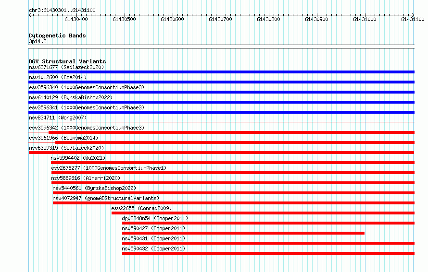Open the nsv5889616 (Almarri2020) label
Viewport: 428px width, 272px height.
click(x=86, y=178)
